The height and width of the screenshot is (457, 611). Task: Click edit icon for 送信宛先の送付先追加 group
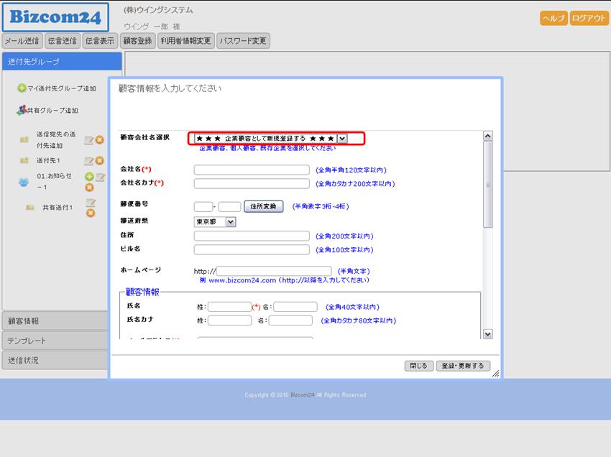pos(89,140)
